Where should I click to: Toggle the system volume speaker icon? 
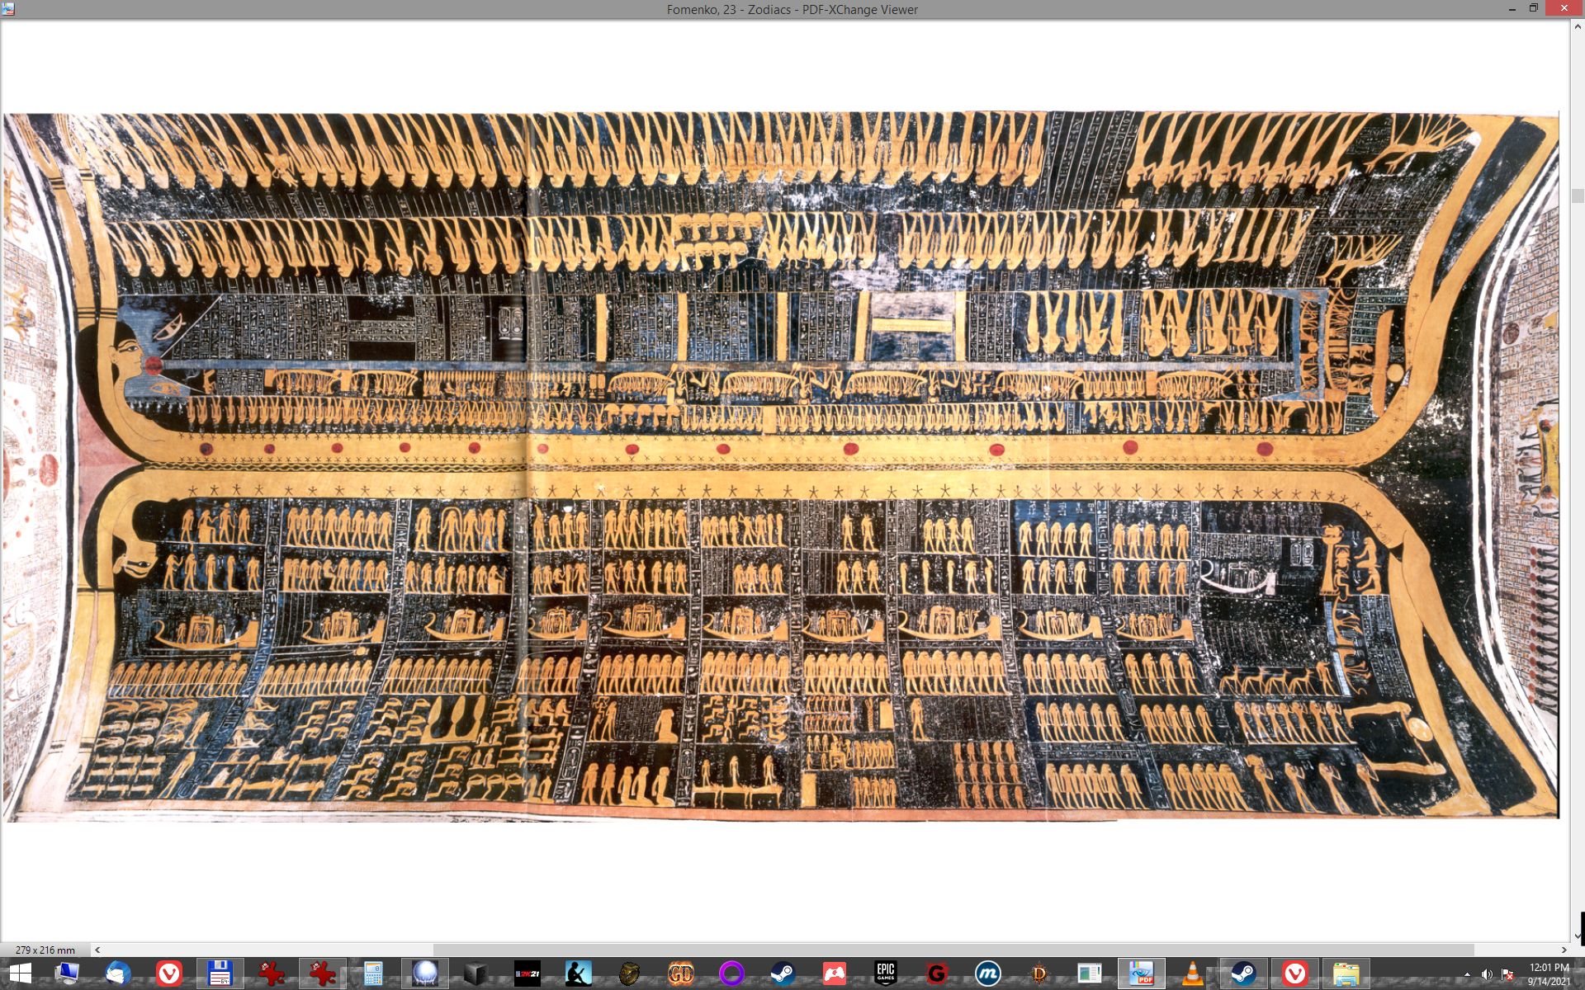point(1487,974)
